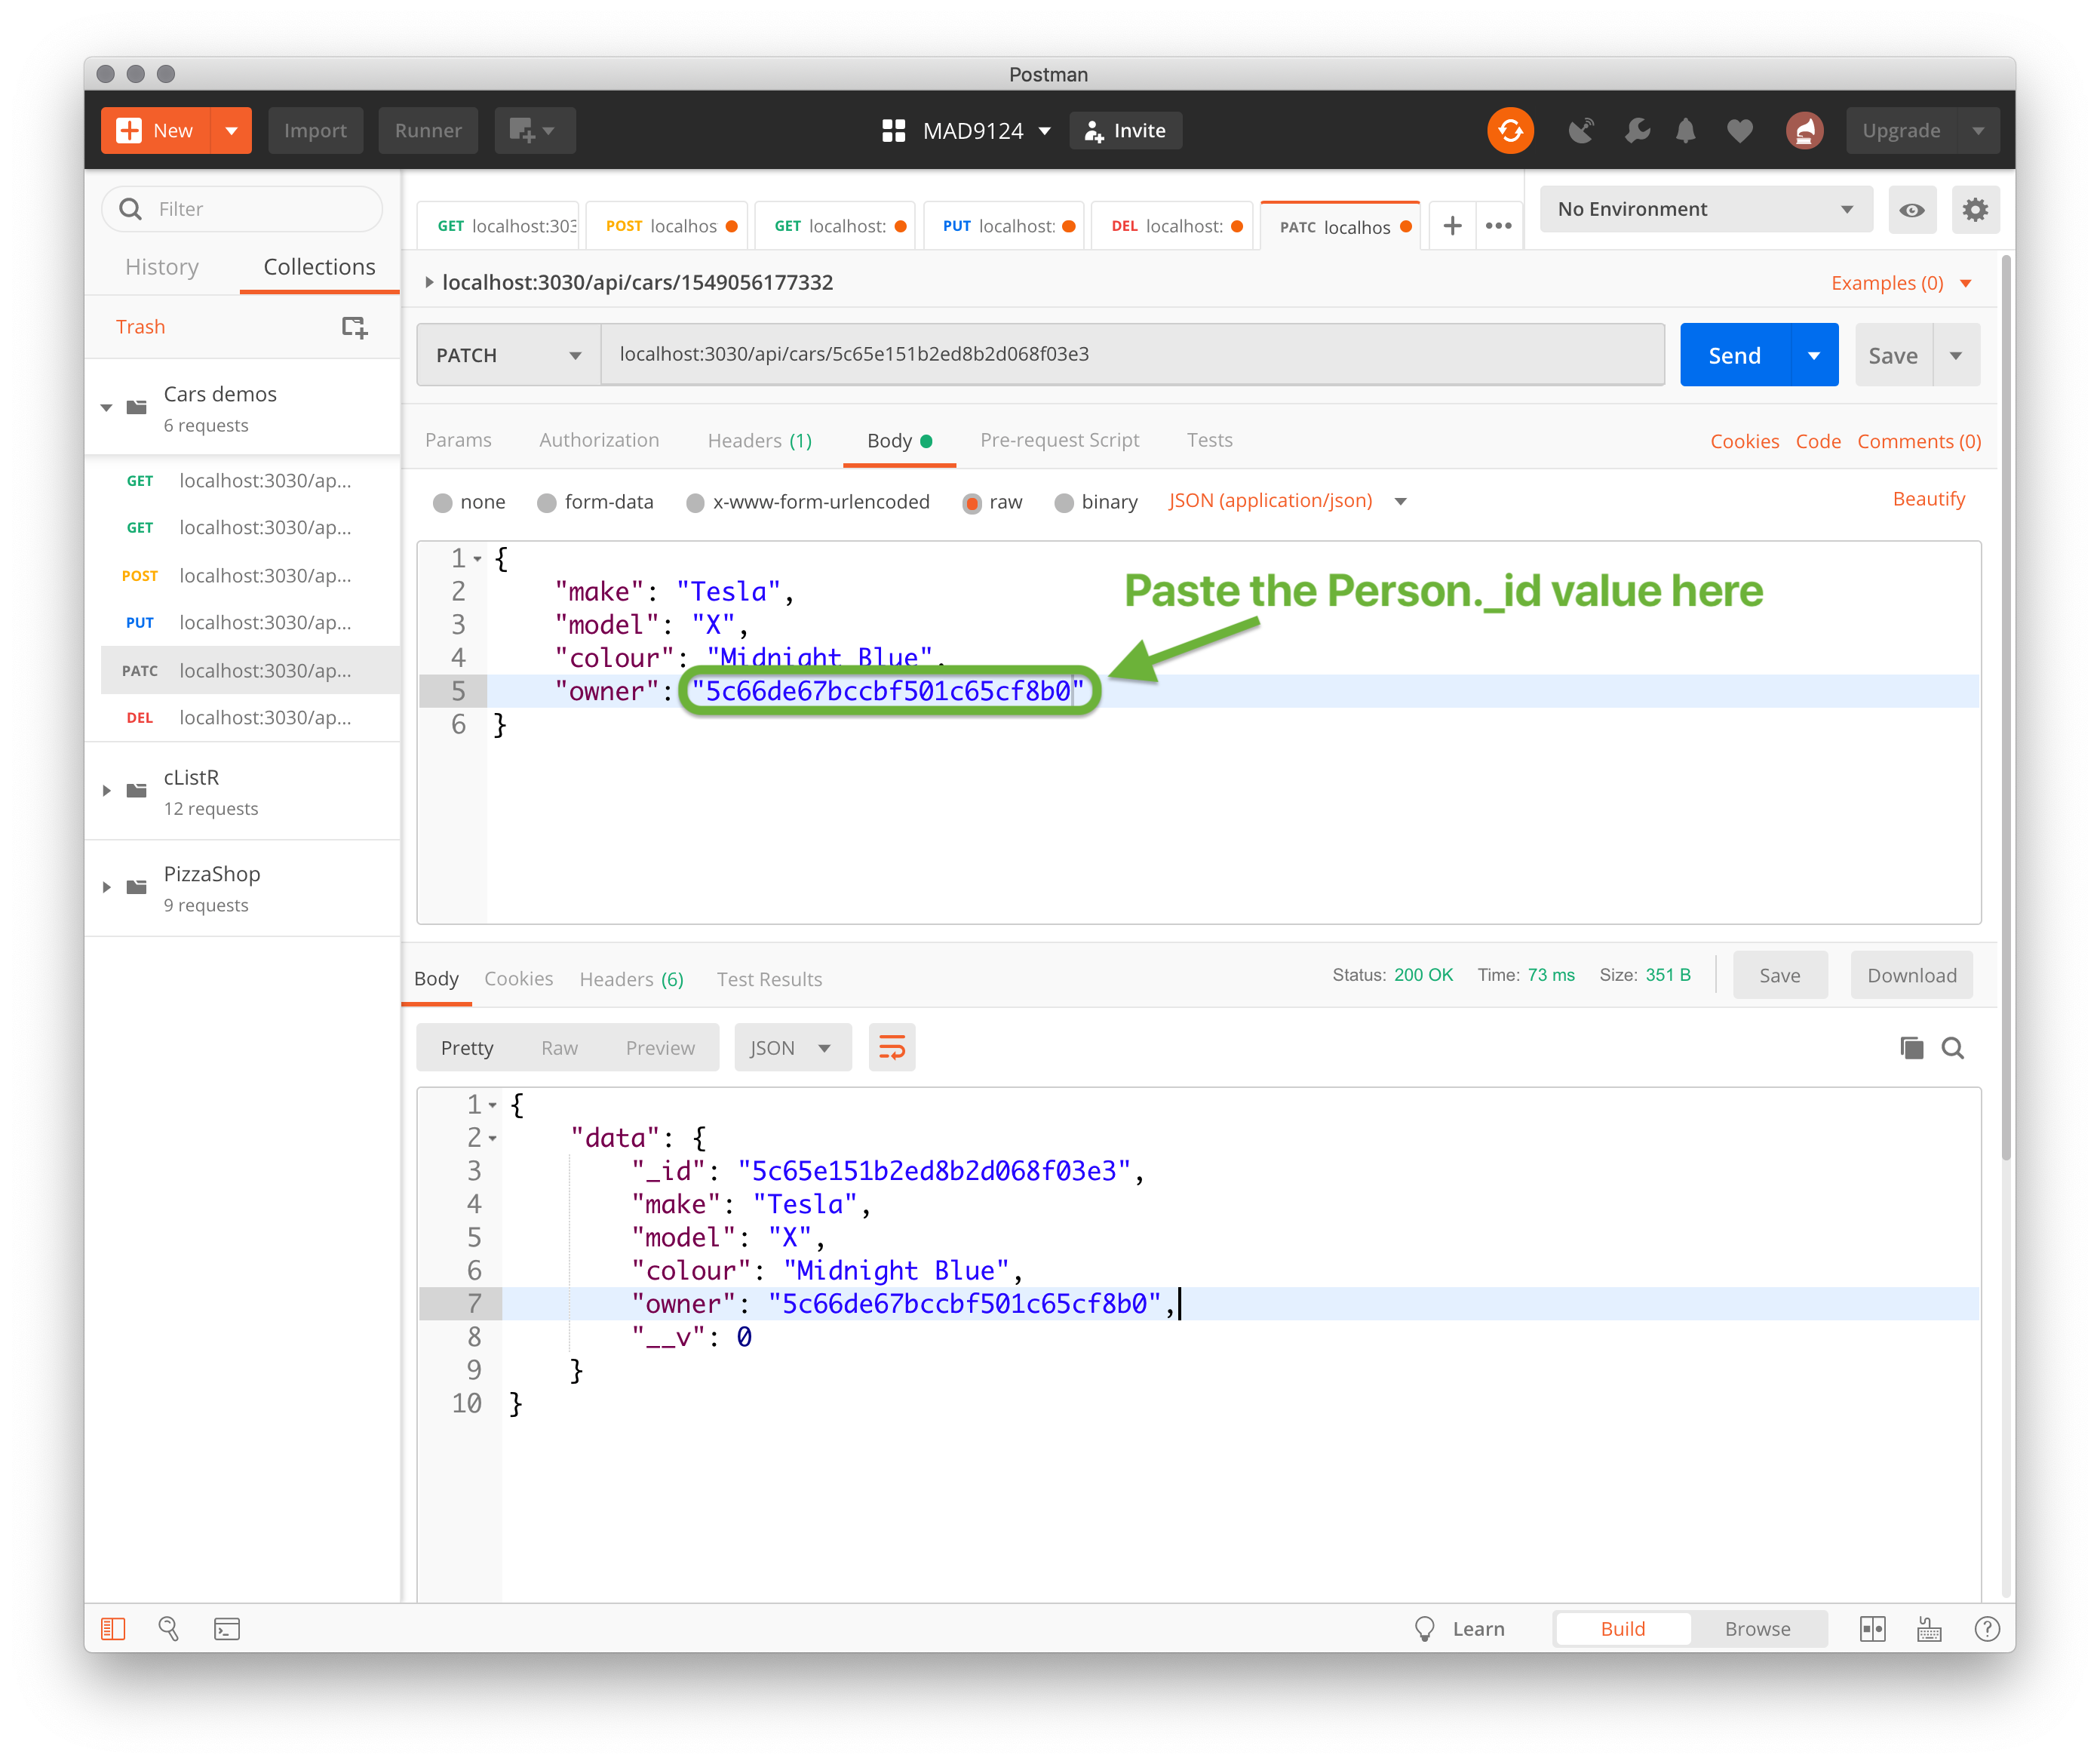Open find and replace icon in status bar
Image resolution: width=2100 pixels, height=1764 pixels.
[168, 1629]
